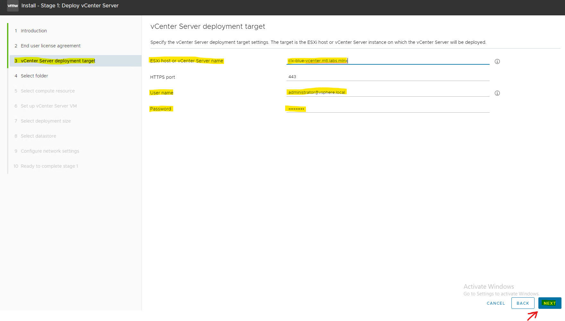The image size is (565, 321).
Task: Click the Install - Stage 1 title text
Action: point(70,6)
